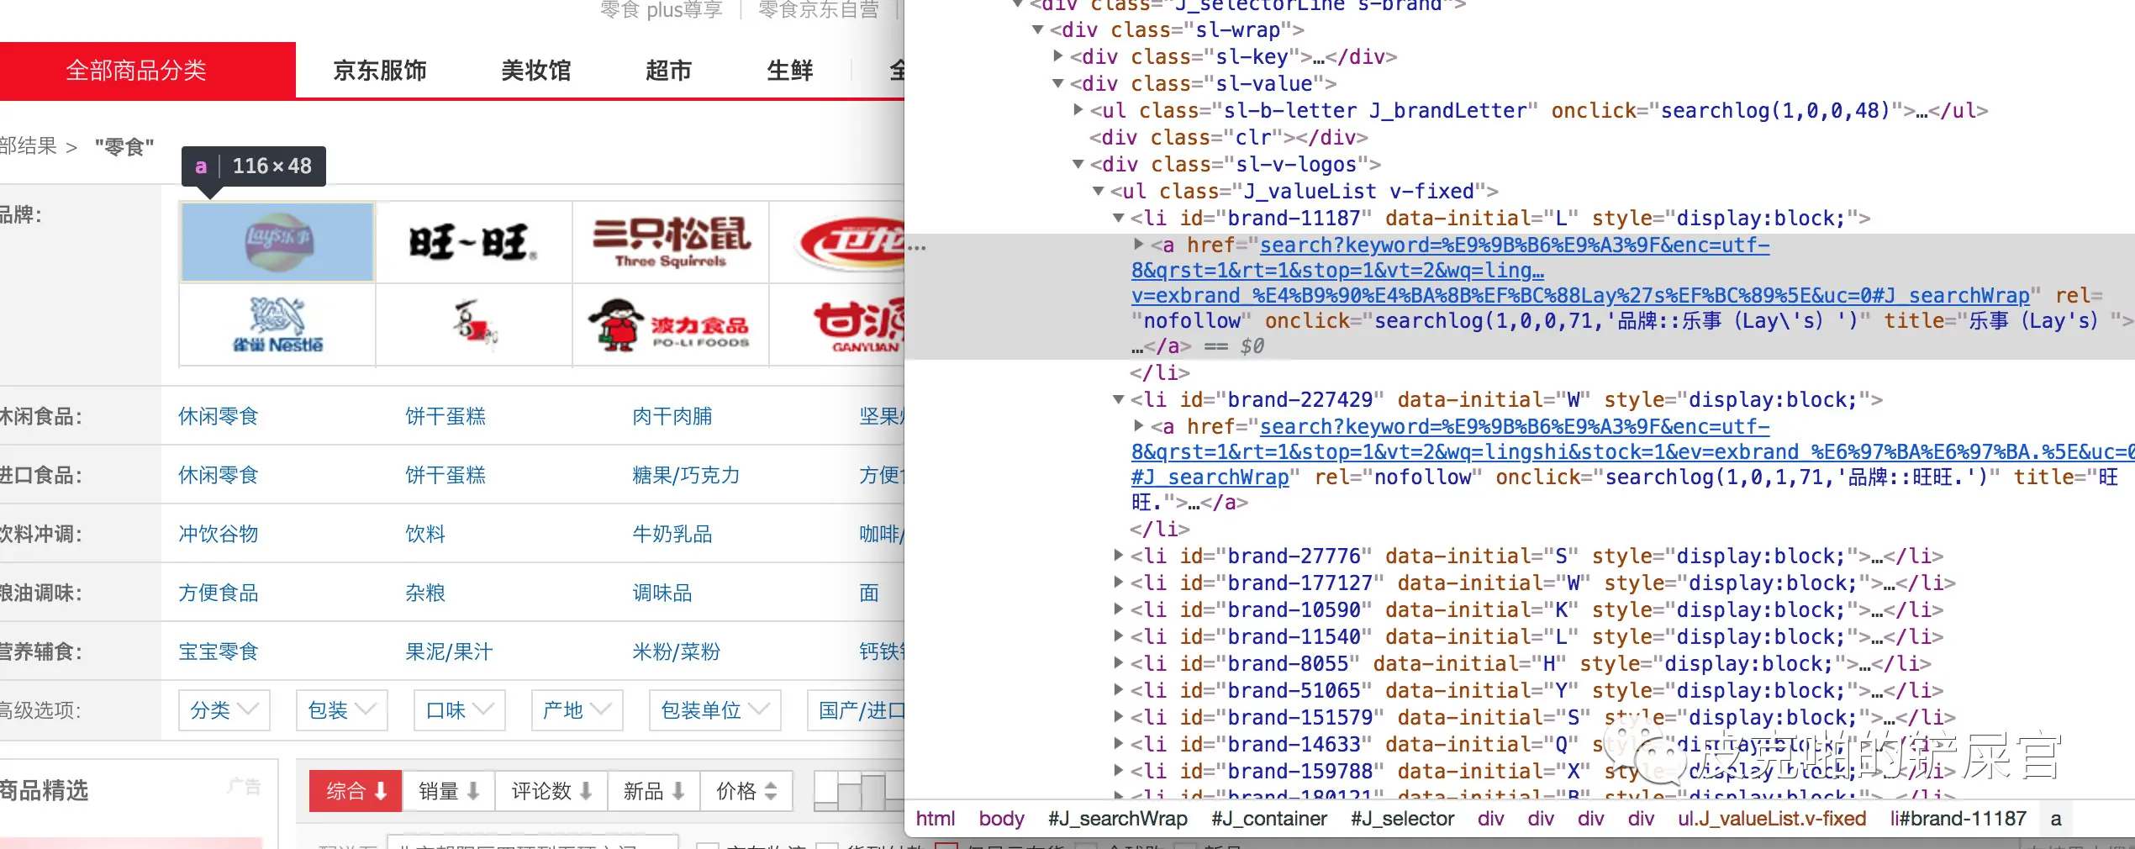The height and width of the screenshot is (849, 2135).
Task: Select html in the DevTools breadcrumb
Action: [x=935, y=819]
